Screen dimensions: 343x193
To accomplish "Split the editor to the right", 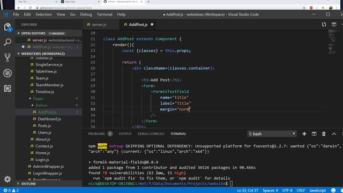I will [x=334, y=25].
